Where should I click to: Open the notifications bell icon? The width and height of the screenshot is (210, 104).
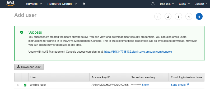153,4
